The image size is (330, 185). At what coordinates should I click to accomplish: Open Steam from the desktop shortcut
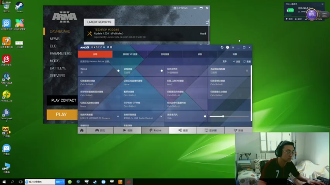pyautogui.click(x=20, y=7)
